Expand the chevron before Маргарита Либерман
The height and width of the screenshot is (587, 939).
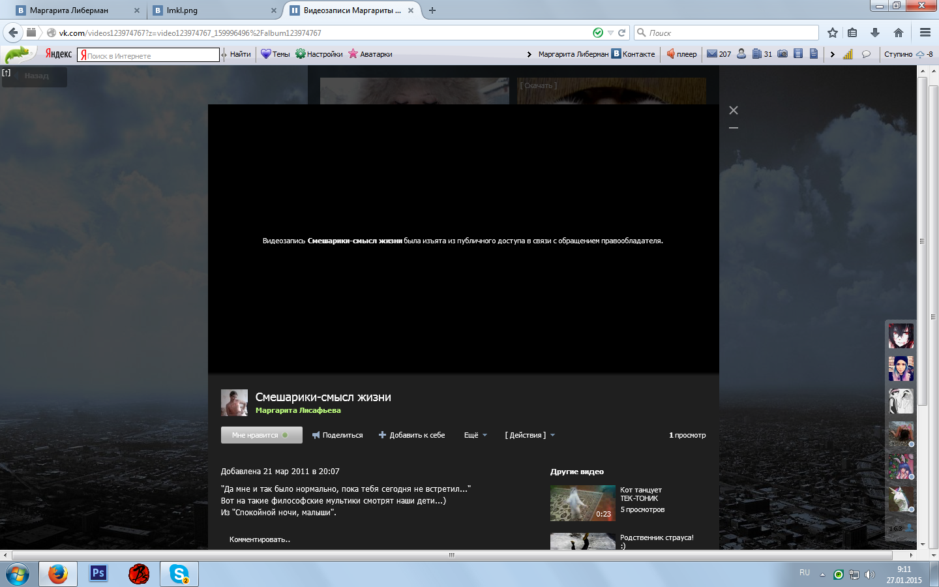coord(529,54)
